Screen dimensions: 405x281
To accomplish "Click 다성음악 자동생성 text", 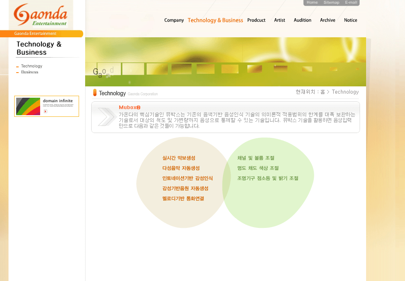I will pyautogui.click(x=181, y=168).
